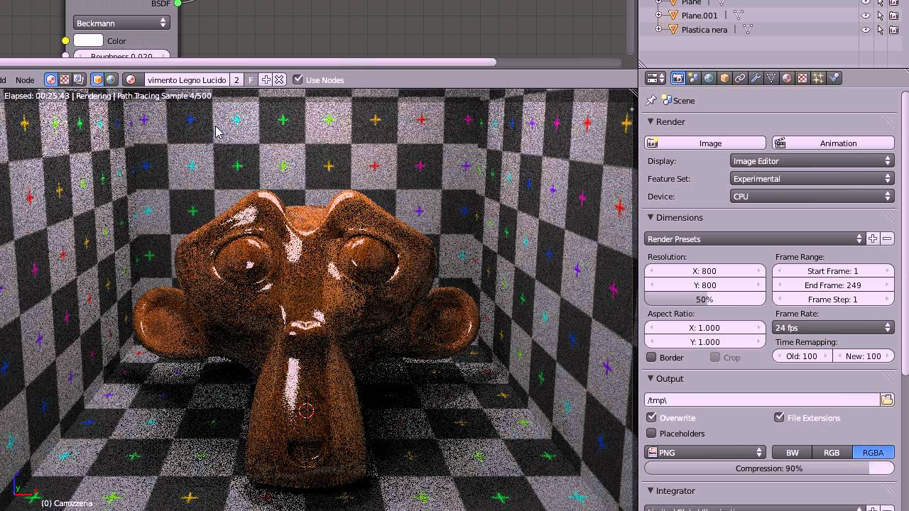Enable the Placeholders checkbox
Image resolution: width=909 pixels, height=511 pixels.
point(651,433)
